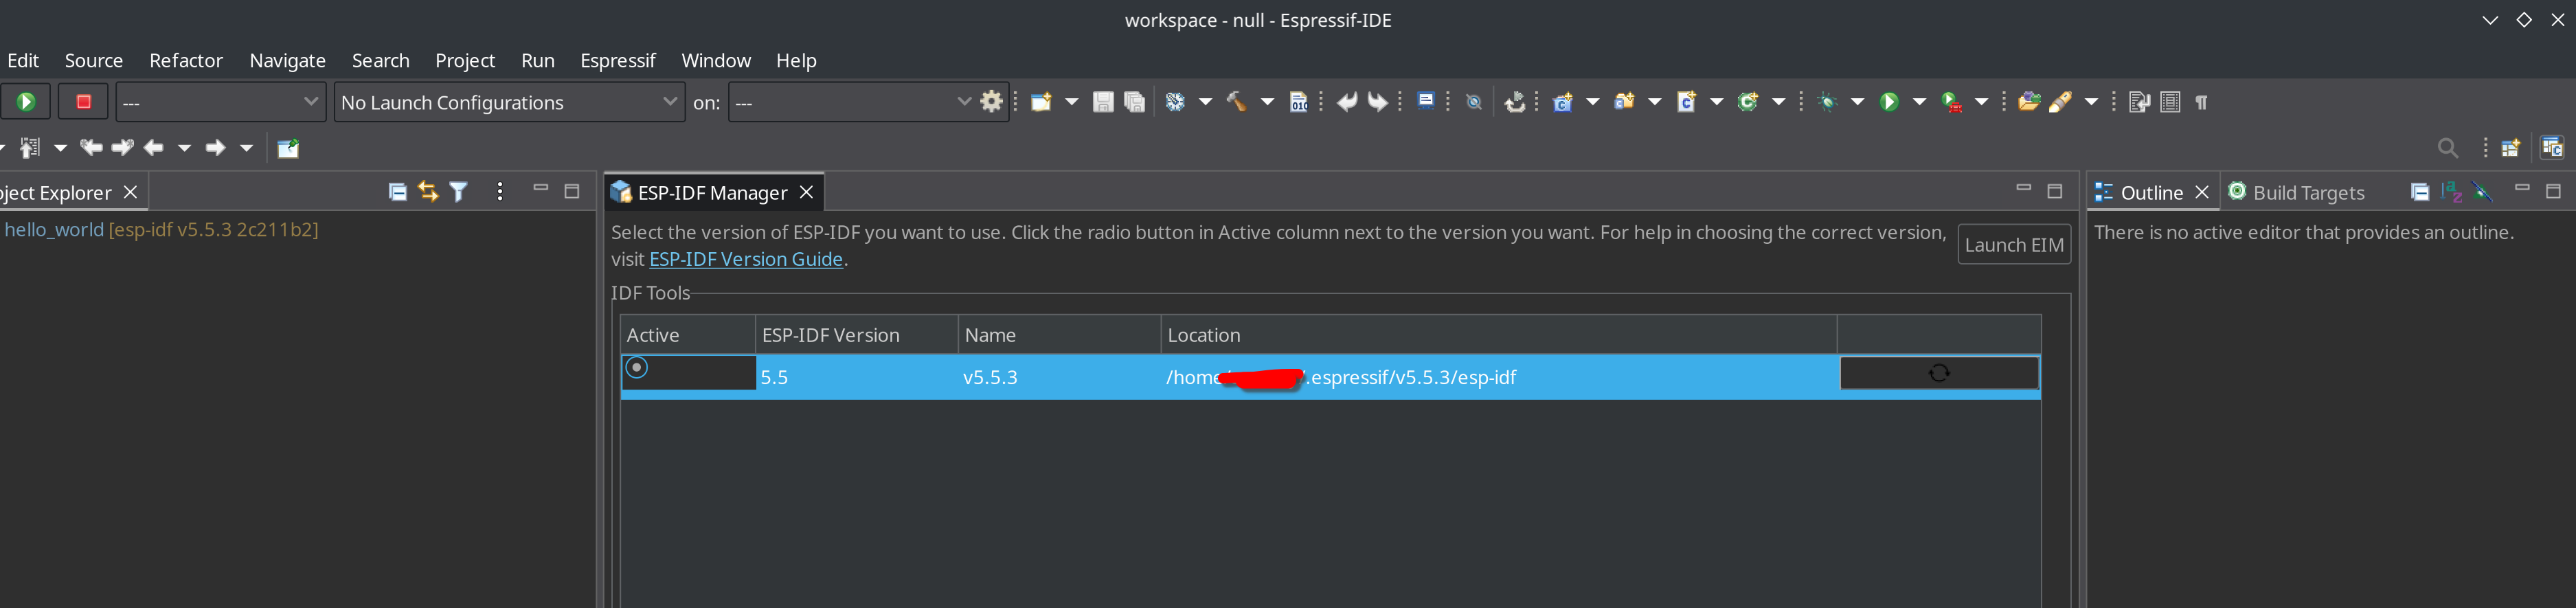This screenshot has width=2576, height=608.
Task: Expand the green Run dropdown arrow
Action: point(1919,102)
